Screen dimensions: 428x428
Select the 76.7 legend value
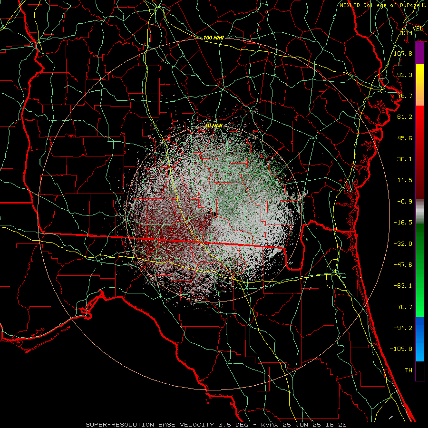(405, 96)
